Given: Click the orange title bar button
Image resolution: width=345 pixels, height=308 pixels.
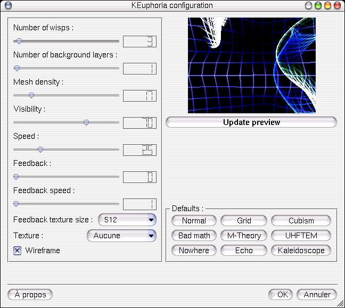Looking at the screenshot, I should click(327, 5).
